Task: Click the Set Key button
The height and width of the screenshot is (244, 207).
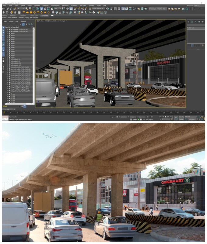Action: (x=181, y=119)
